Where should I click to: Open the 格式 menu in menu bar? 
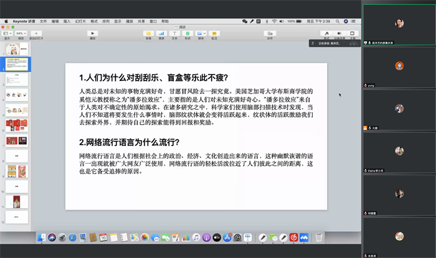[x=94, y=21]
